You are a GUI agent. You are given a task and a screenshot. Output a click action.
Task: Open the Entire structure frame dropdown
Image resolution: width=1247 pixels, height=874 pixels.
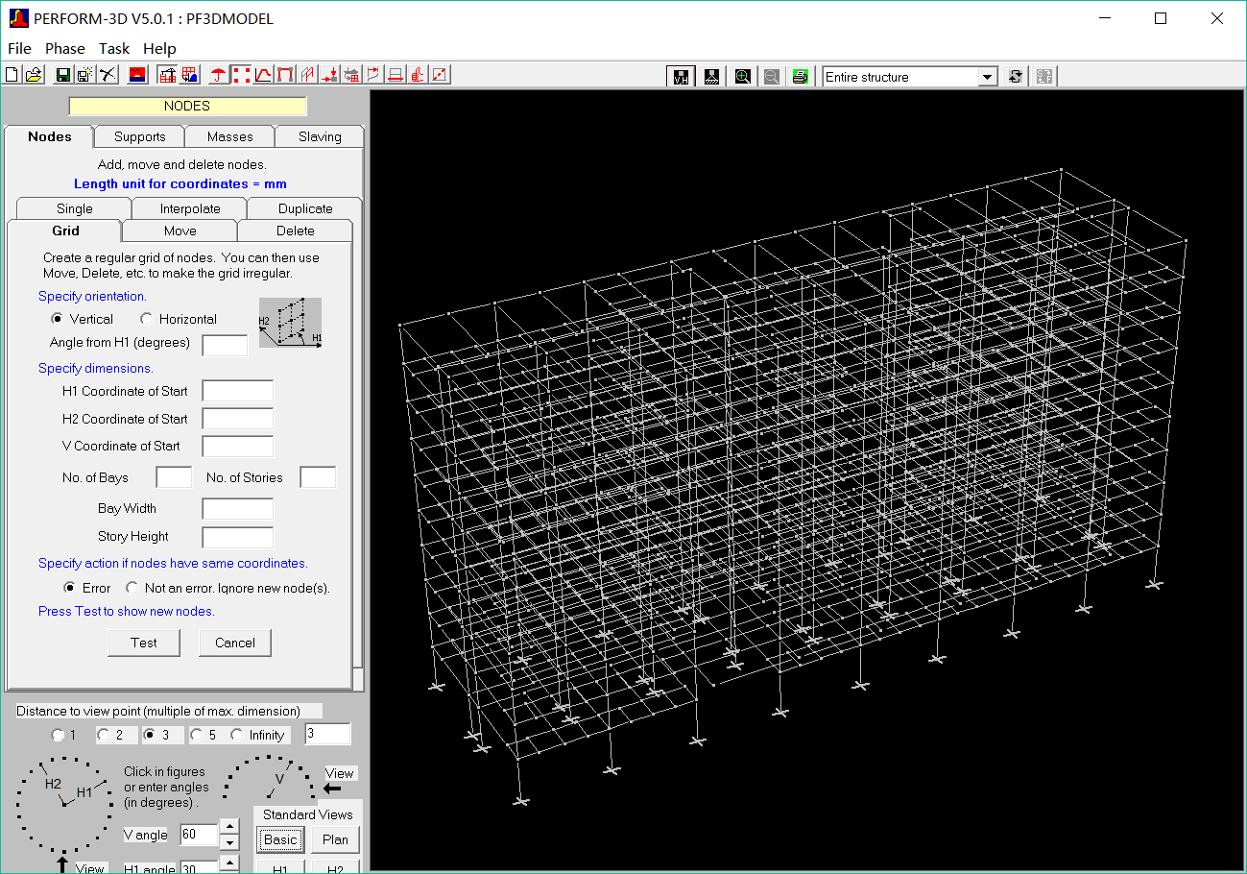click(988, 77)
